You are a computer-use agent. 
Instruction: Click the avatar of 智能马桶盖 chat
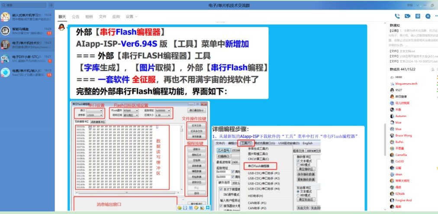[5, 31]
